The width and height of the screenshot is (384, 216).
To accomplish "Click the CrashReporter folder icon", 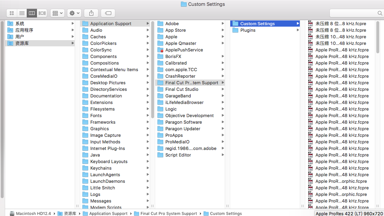I will pyautogui.click(x=160, y=76).
